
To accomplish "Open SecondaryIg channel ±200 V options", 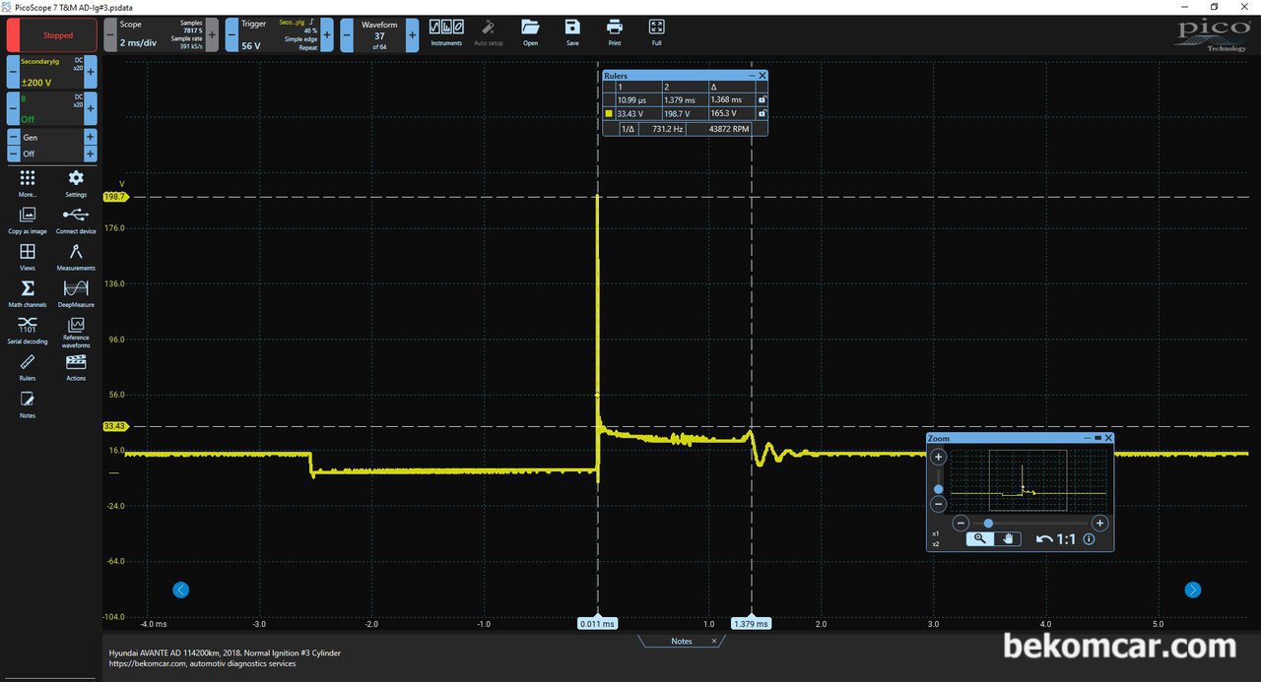I will [52, 72].
